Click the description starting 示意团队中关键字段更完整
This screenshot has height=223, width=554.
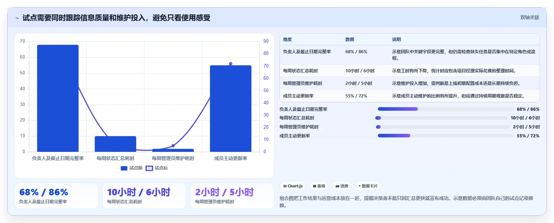click(464, 55)
